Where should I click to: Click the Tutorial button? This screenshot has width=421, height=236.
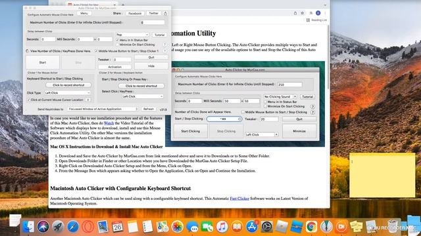[x=159, y=35]
